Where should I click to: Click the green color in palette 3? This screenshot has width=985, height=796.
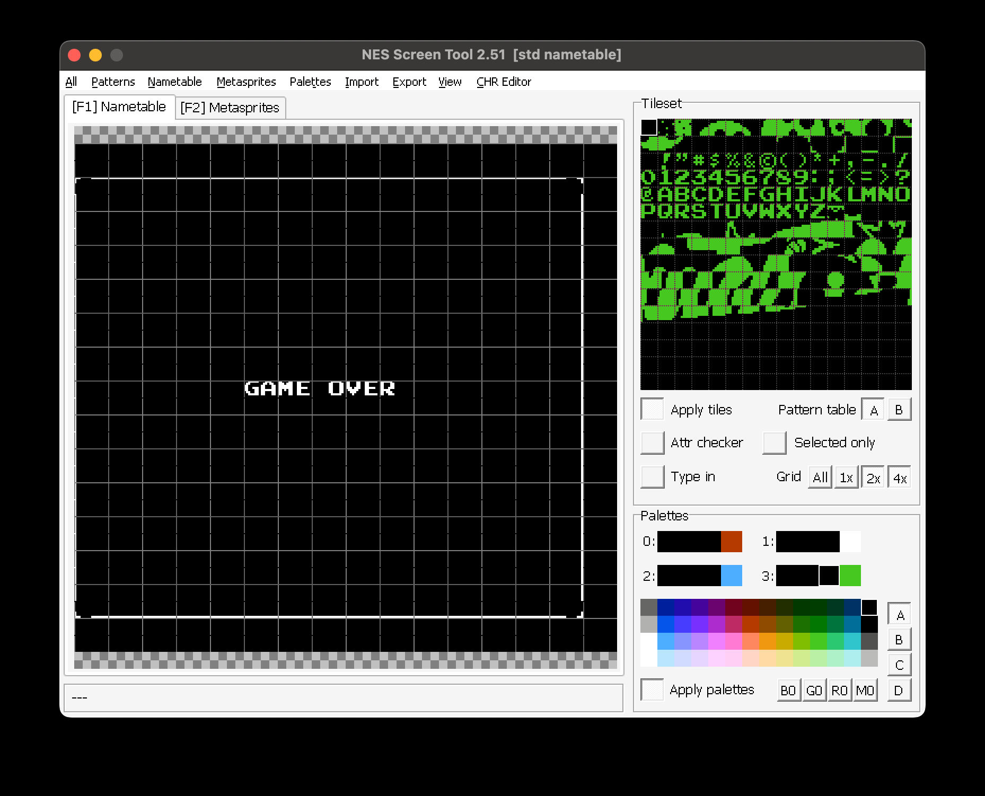[850, 576]
